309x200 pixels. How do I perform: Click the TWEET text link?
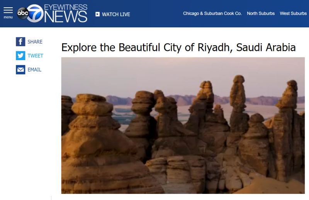tap(35, 55)
